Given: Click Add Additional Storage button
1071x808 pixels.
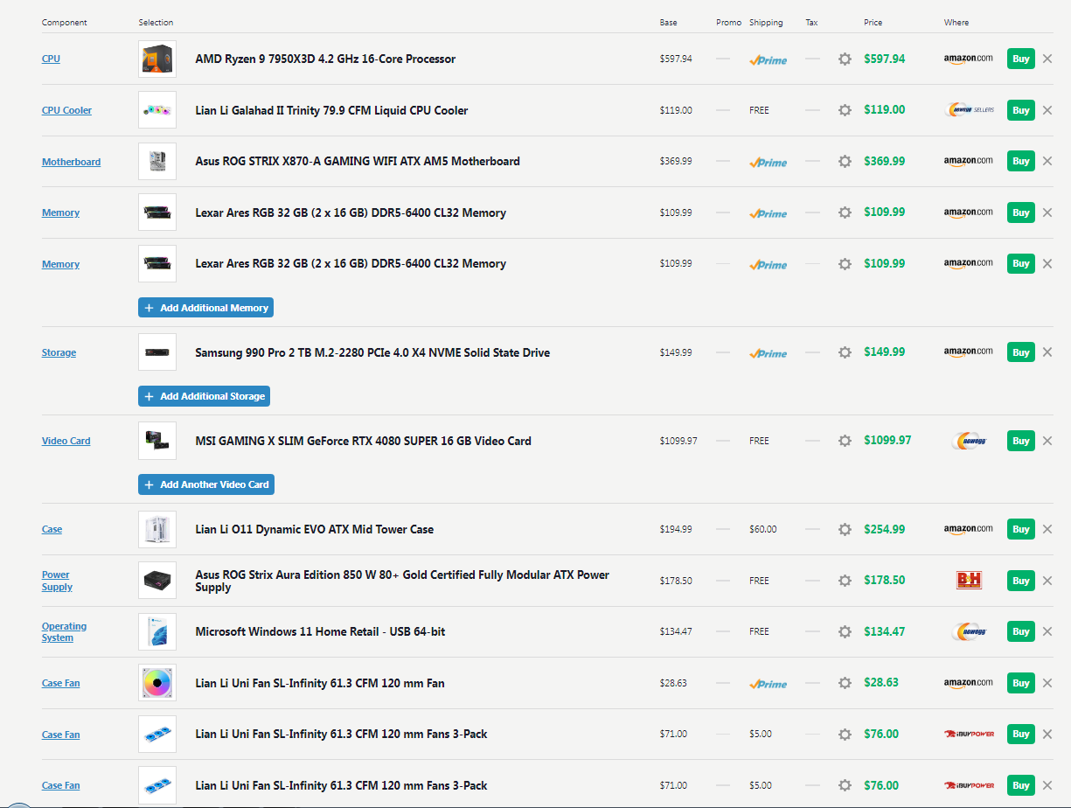Looking at the screenshot, I should tap(204, 396).
